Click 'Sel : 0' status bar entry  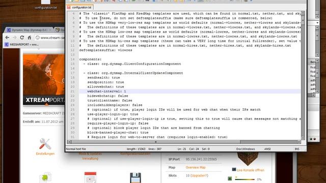click(x=206, y=149)
